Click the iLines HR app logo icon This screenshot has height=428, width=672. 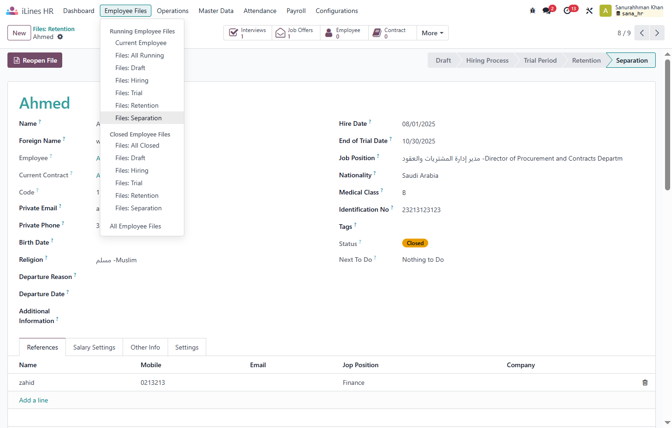click(12, 11)
